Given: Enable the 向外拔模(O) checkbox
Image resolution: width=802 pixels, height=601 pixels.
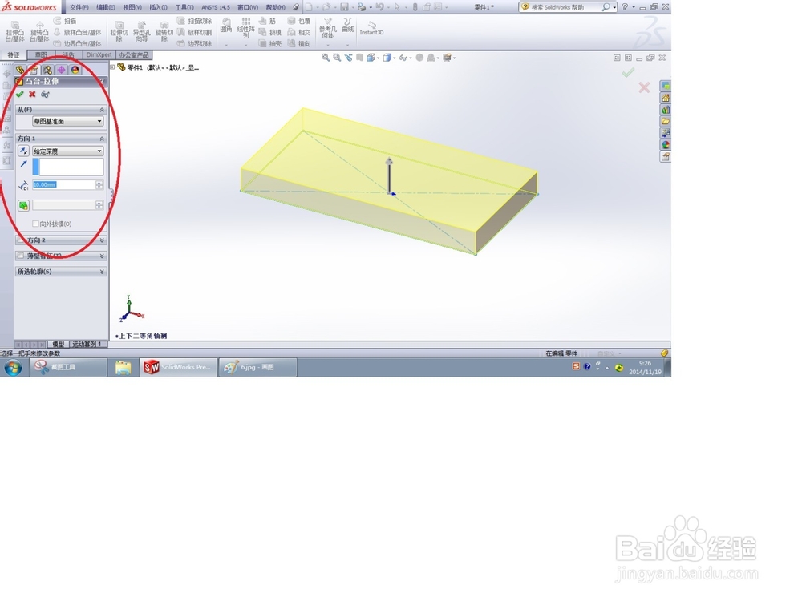Looking at the screenshot, I should coord(35,224).
